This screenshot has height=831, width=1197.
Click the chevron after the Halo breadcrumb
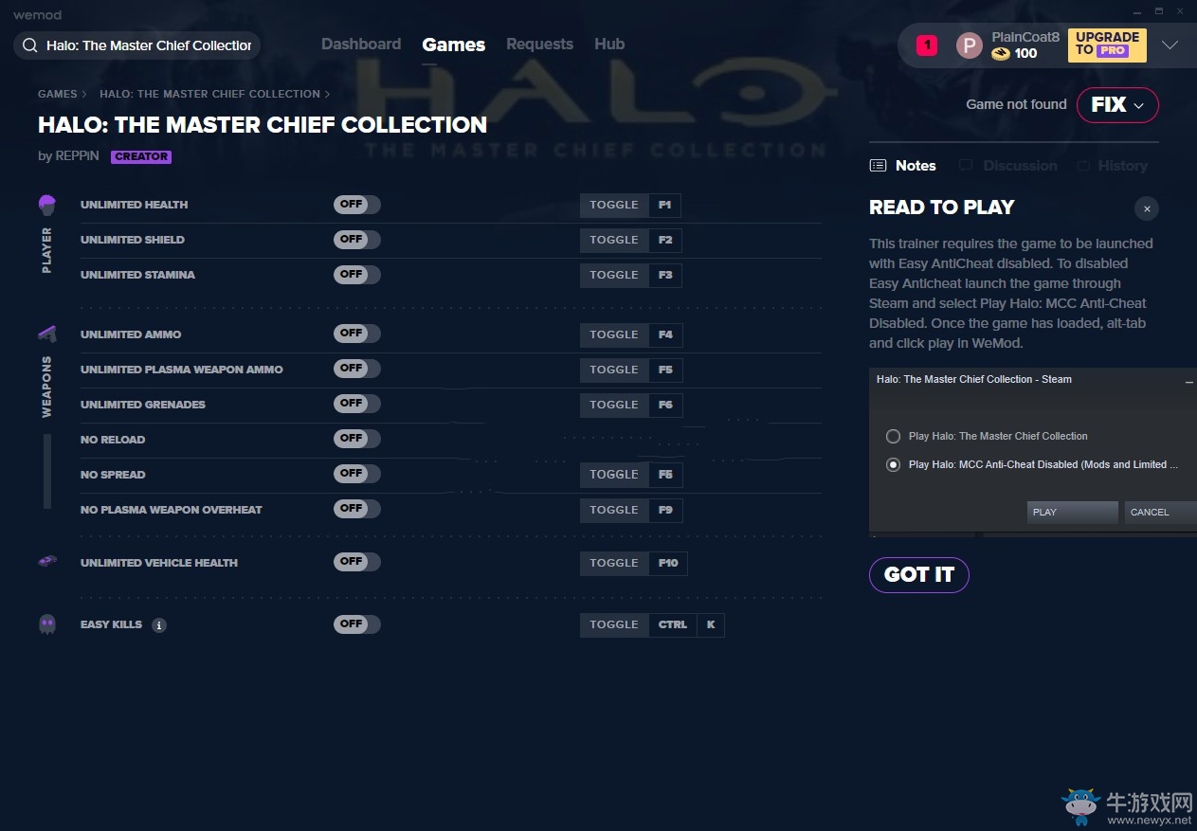327,95
